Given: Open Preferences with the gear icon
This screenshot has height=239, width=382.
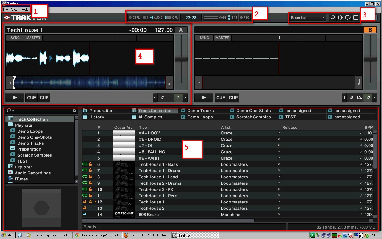Looking at the screenshot, I should (340, 18).
